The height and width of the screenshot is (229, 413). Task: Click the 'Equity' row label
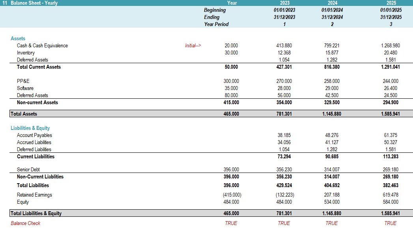pos(22,202)
